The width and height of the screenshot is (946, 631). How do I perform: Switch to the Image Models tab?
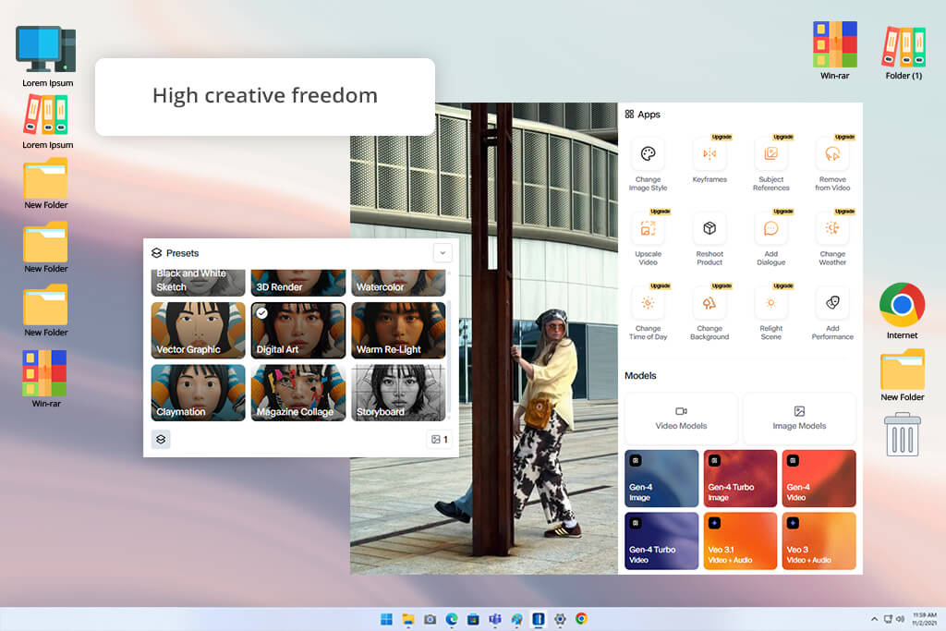[x=799, y=419]
